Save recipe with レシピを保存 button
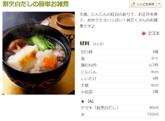165x121 pixels. point(143,4)
